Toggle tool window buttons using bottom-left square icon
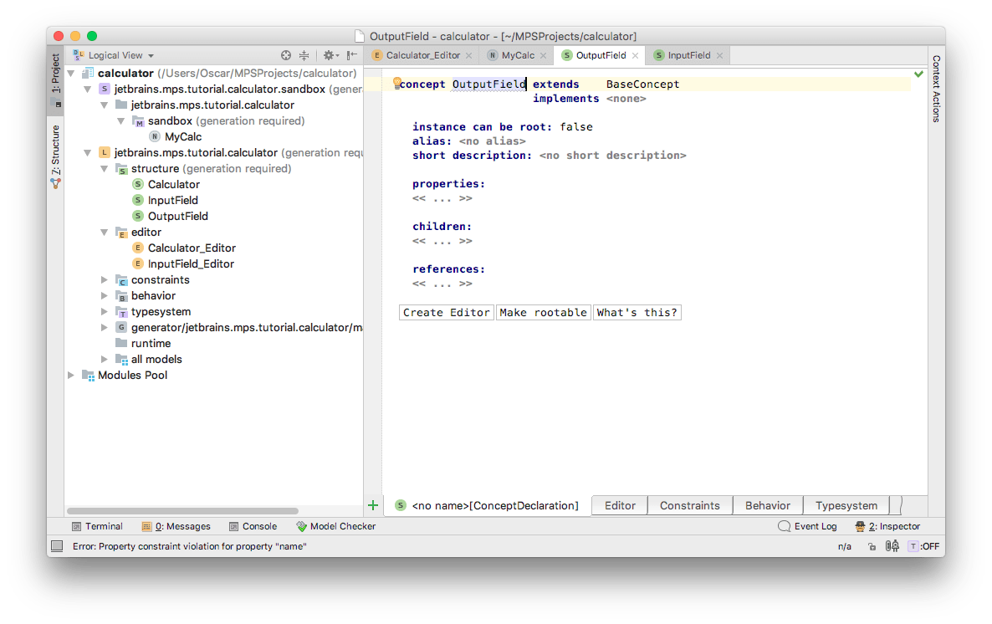Viewport: 992px width, 624px height. point(57,546)
